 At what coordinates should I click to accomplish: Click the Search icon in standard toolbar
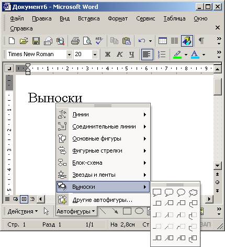60,41
